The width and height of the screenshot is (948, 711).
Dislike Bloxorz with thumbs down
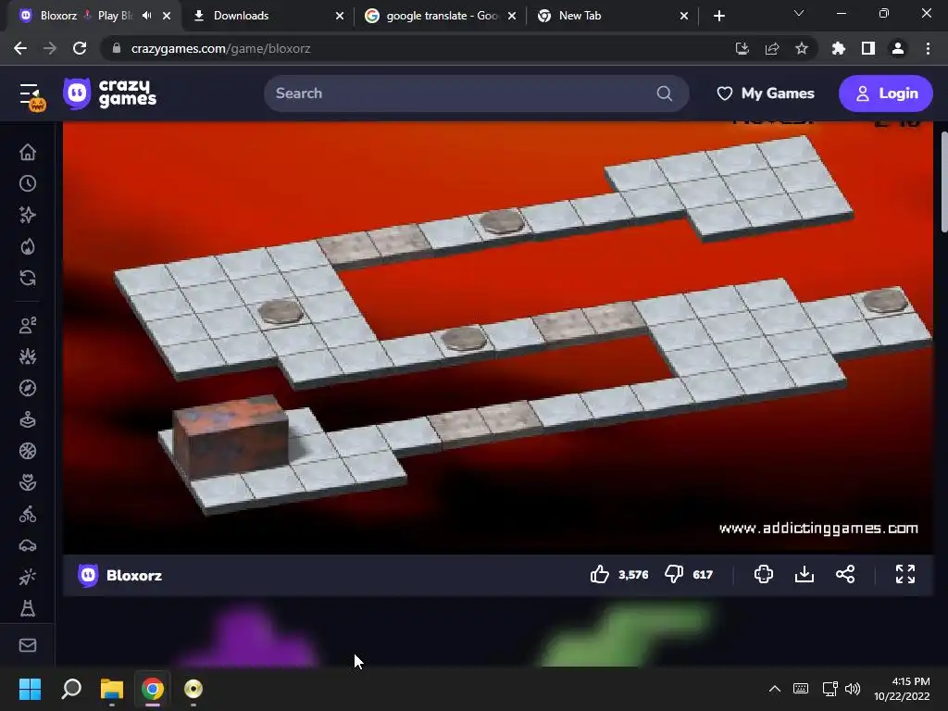[x=674, y=574]
